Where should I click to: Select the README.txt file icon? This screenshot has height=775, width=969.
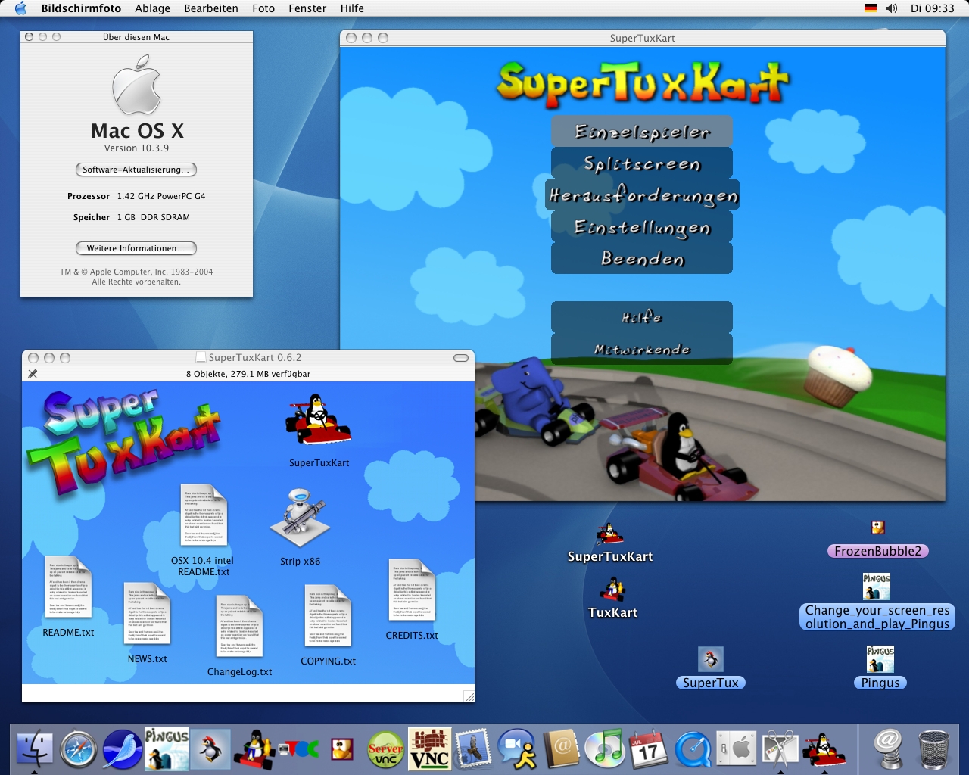pyautogui.click(x=68, y=587)
